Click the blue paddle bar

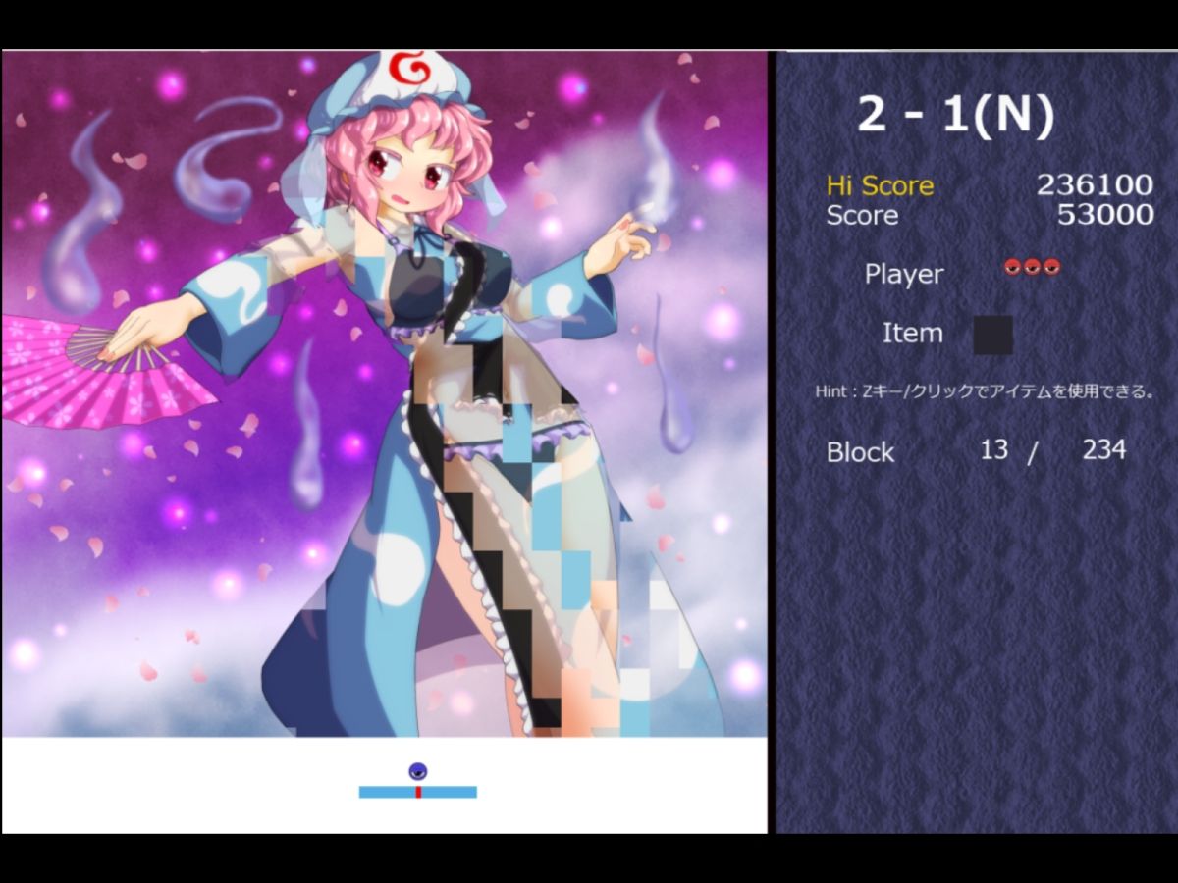pyautogui.click(x=418, y=792)
